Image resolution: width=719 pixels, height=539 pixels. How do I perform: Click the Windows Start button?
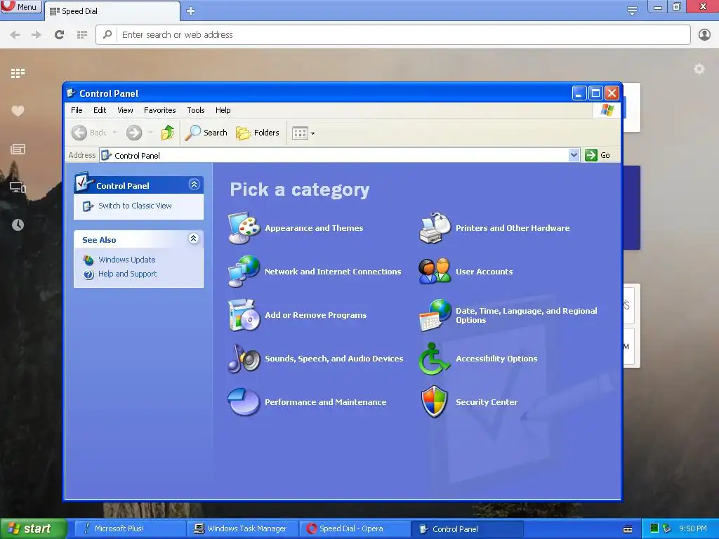coord(33,528)
